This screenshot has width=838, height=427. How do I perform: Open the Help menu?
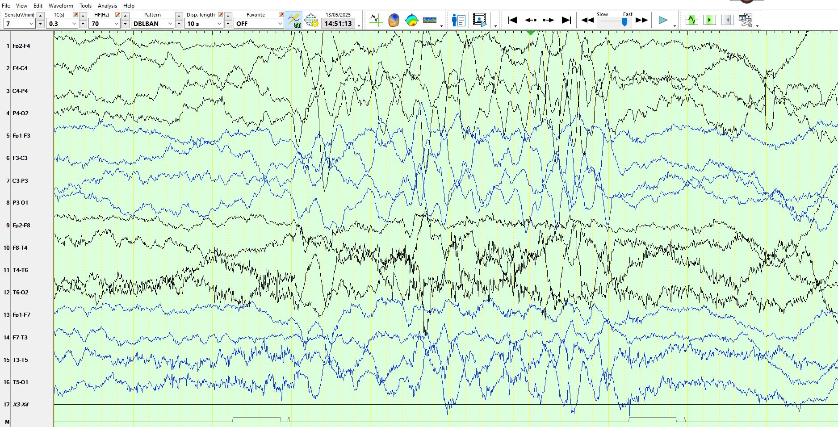[x=129, y=6]
